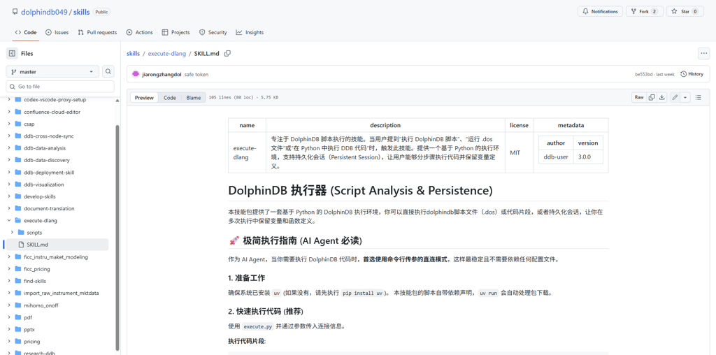Open the Security tab
This screenshot has width=716, height=355.
[213, 32]
